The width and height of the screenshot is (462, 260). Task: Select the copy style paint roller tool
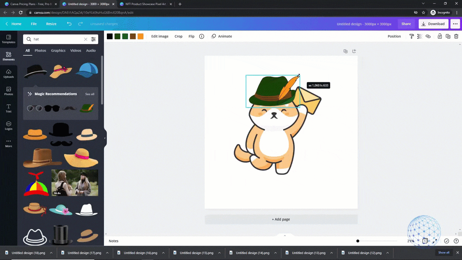(411, 36)
